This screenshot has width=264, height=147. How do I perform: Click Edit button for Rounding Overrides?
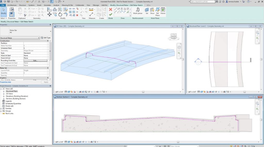(x=35, y=61)
